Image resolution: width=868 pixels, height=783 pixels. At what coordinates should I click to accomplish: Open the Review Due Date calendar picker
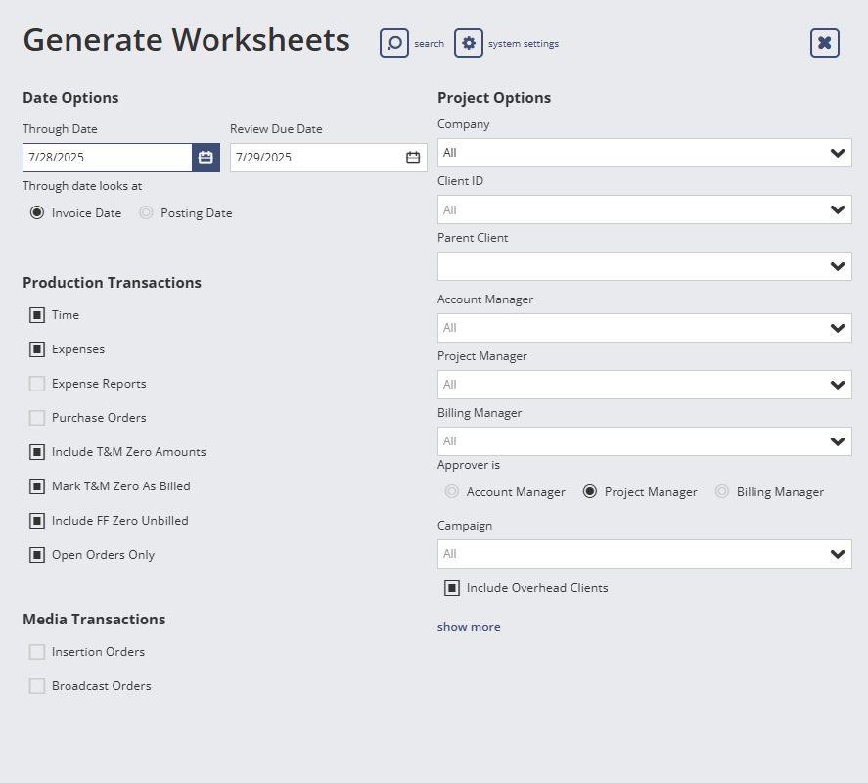tap(412, 157)
